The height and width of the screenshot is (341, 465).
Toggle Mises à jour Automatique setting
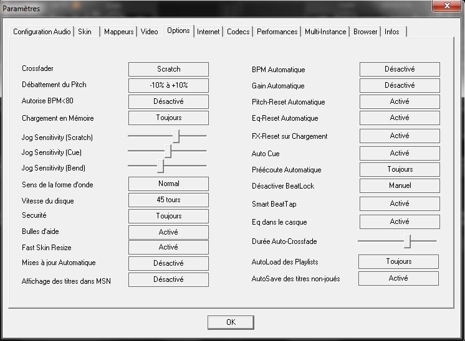click(168, 264)
